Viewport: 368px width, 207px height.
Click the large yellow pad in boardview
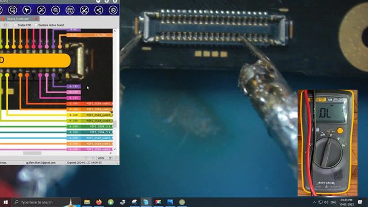coord(35,60)
